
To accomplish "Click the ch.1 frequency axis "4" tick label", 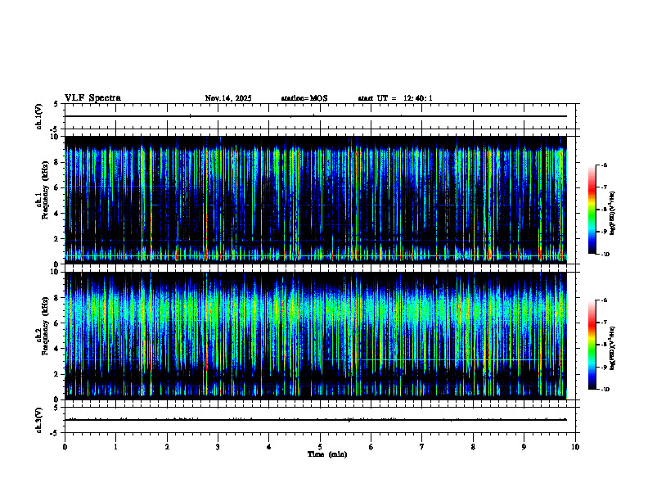I will coord(57,214).
